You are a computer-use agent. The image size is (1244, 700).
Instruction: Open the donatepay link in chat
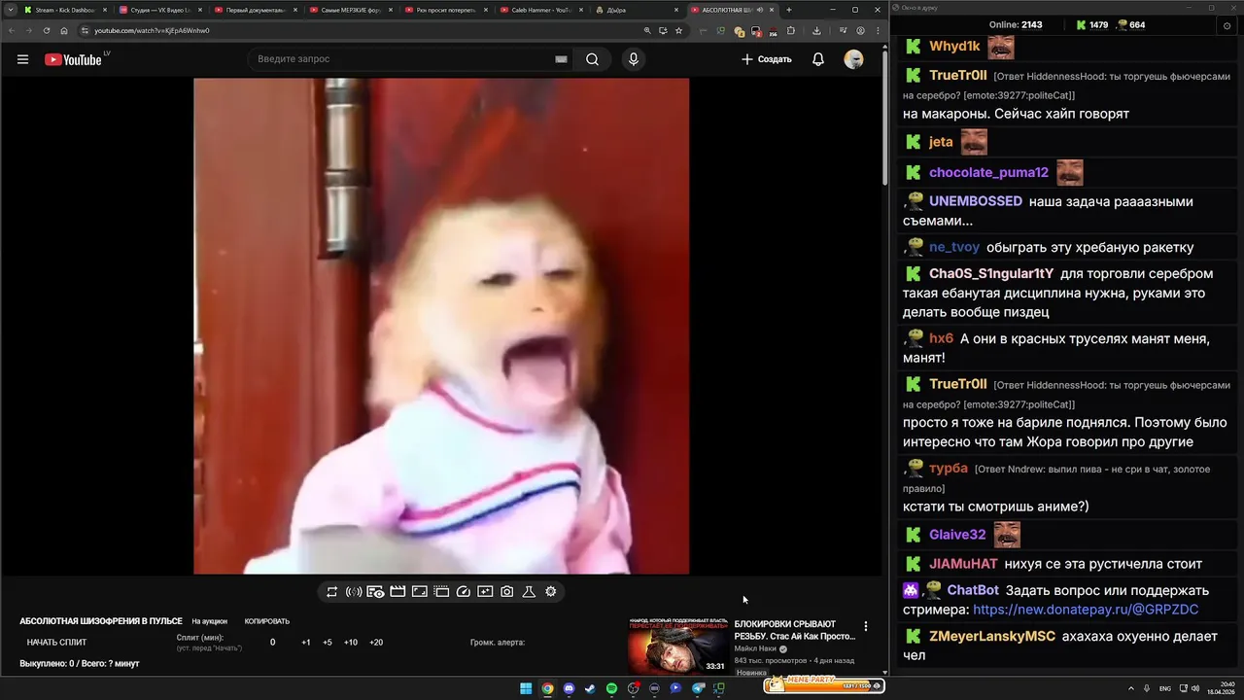1086,610
